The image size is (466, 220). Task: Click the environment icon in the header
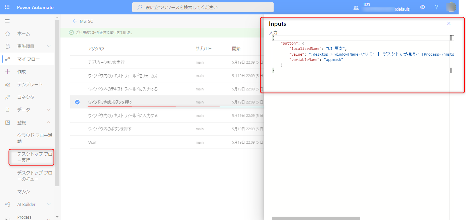coord(356,8)
